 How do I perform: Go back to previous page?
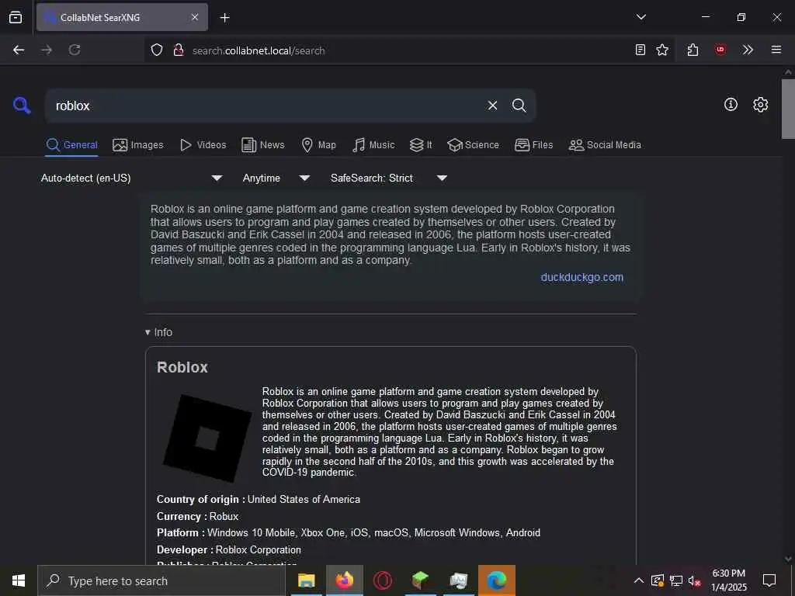[x=19, y=50]
